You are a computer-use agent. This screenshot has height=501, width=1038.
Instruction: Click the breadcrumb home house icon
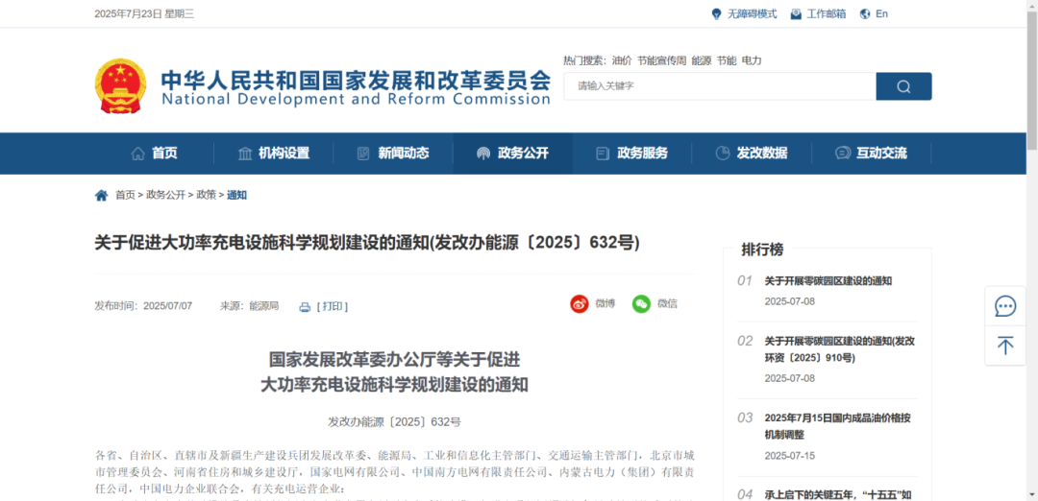click(x=102, y=195)
